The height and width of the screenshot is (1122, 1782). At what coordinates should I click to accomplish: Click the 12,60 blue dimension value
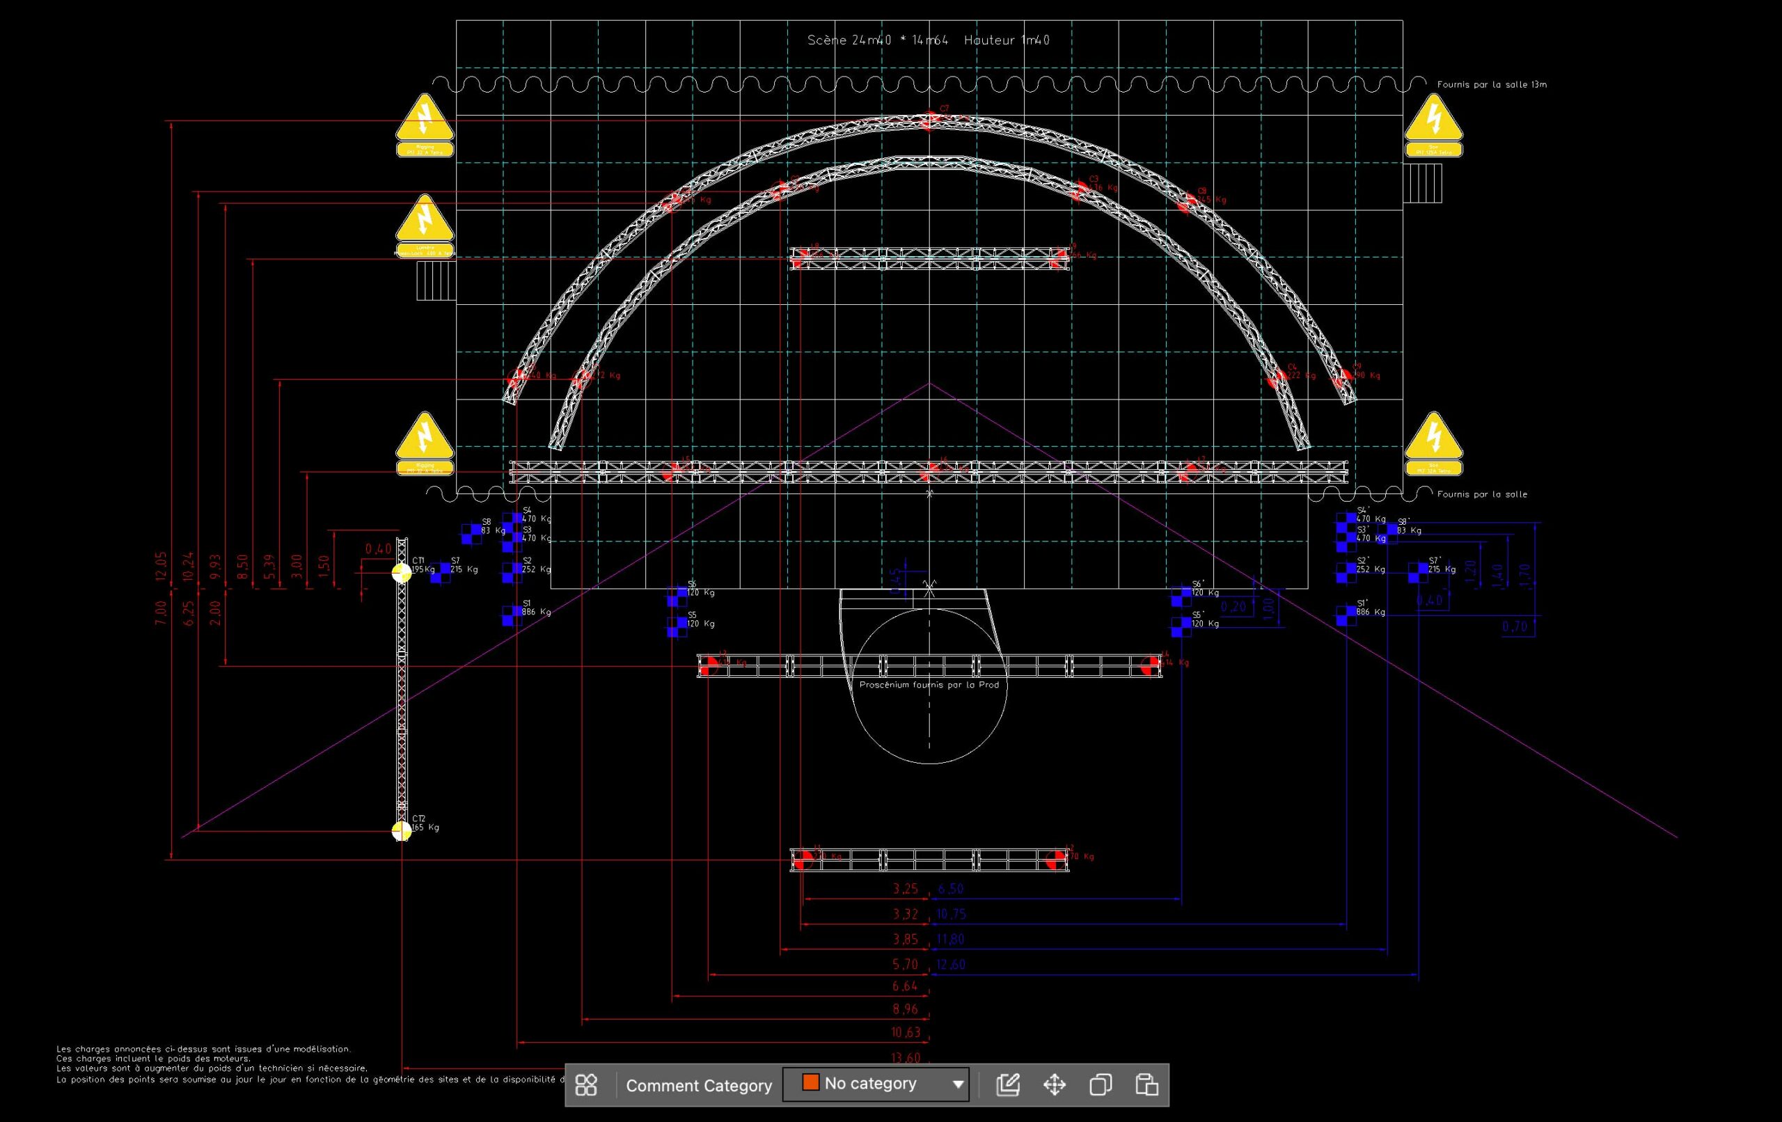[x=950, y=965]
